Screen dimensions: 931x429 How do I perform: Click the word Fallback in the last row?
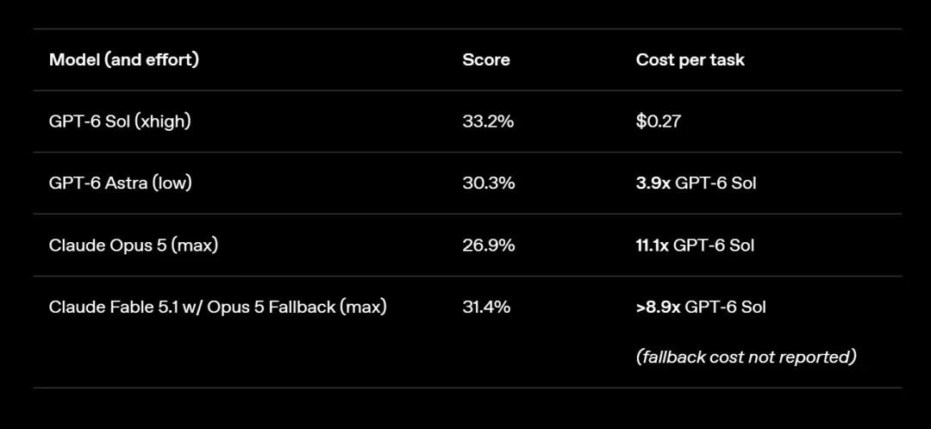click(301, 308)
